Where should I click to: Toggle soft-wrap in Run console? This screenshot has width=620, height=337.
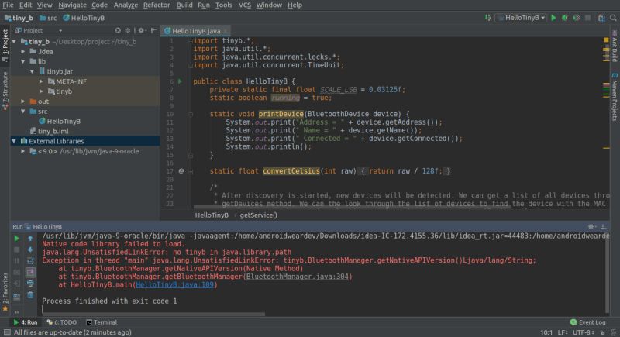(x=30, y=261)
